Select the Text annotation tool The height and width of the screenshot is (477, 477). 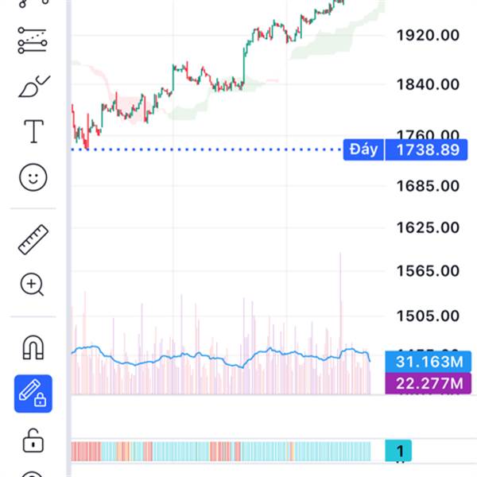(33, 130)
